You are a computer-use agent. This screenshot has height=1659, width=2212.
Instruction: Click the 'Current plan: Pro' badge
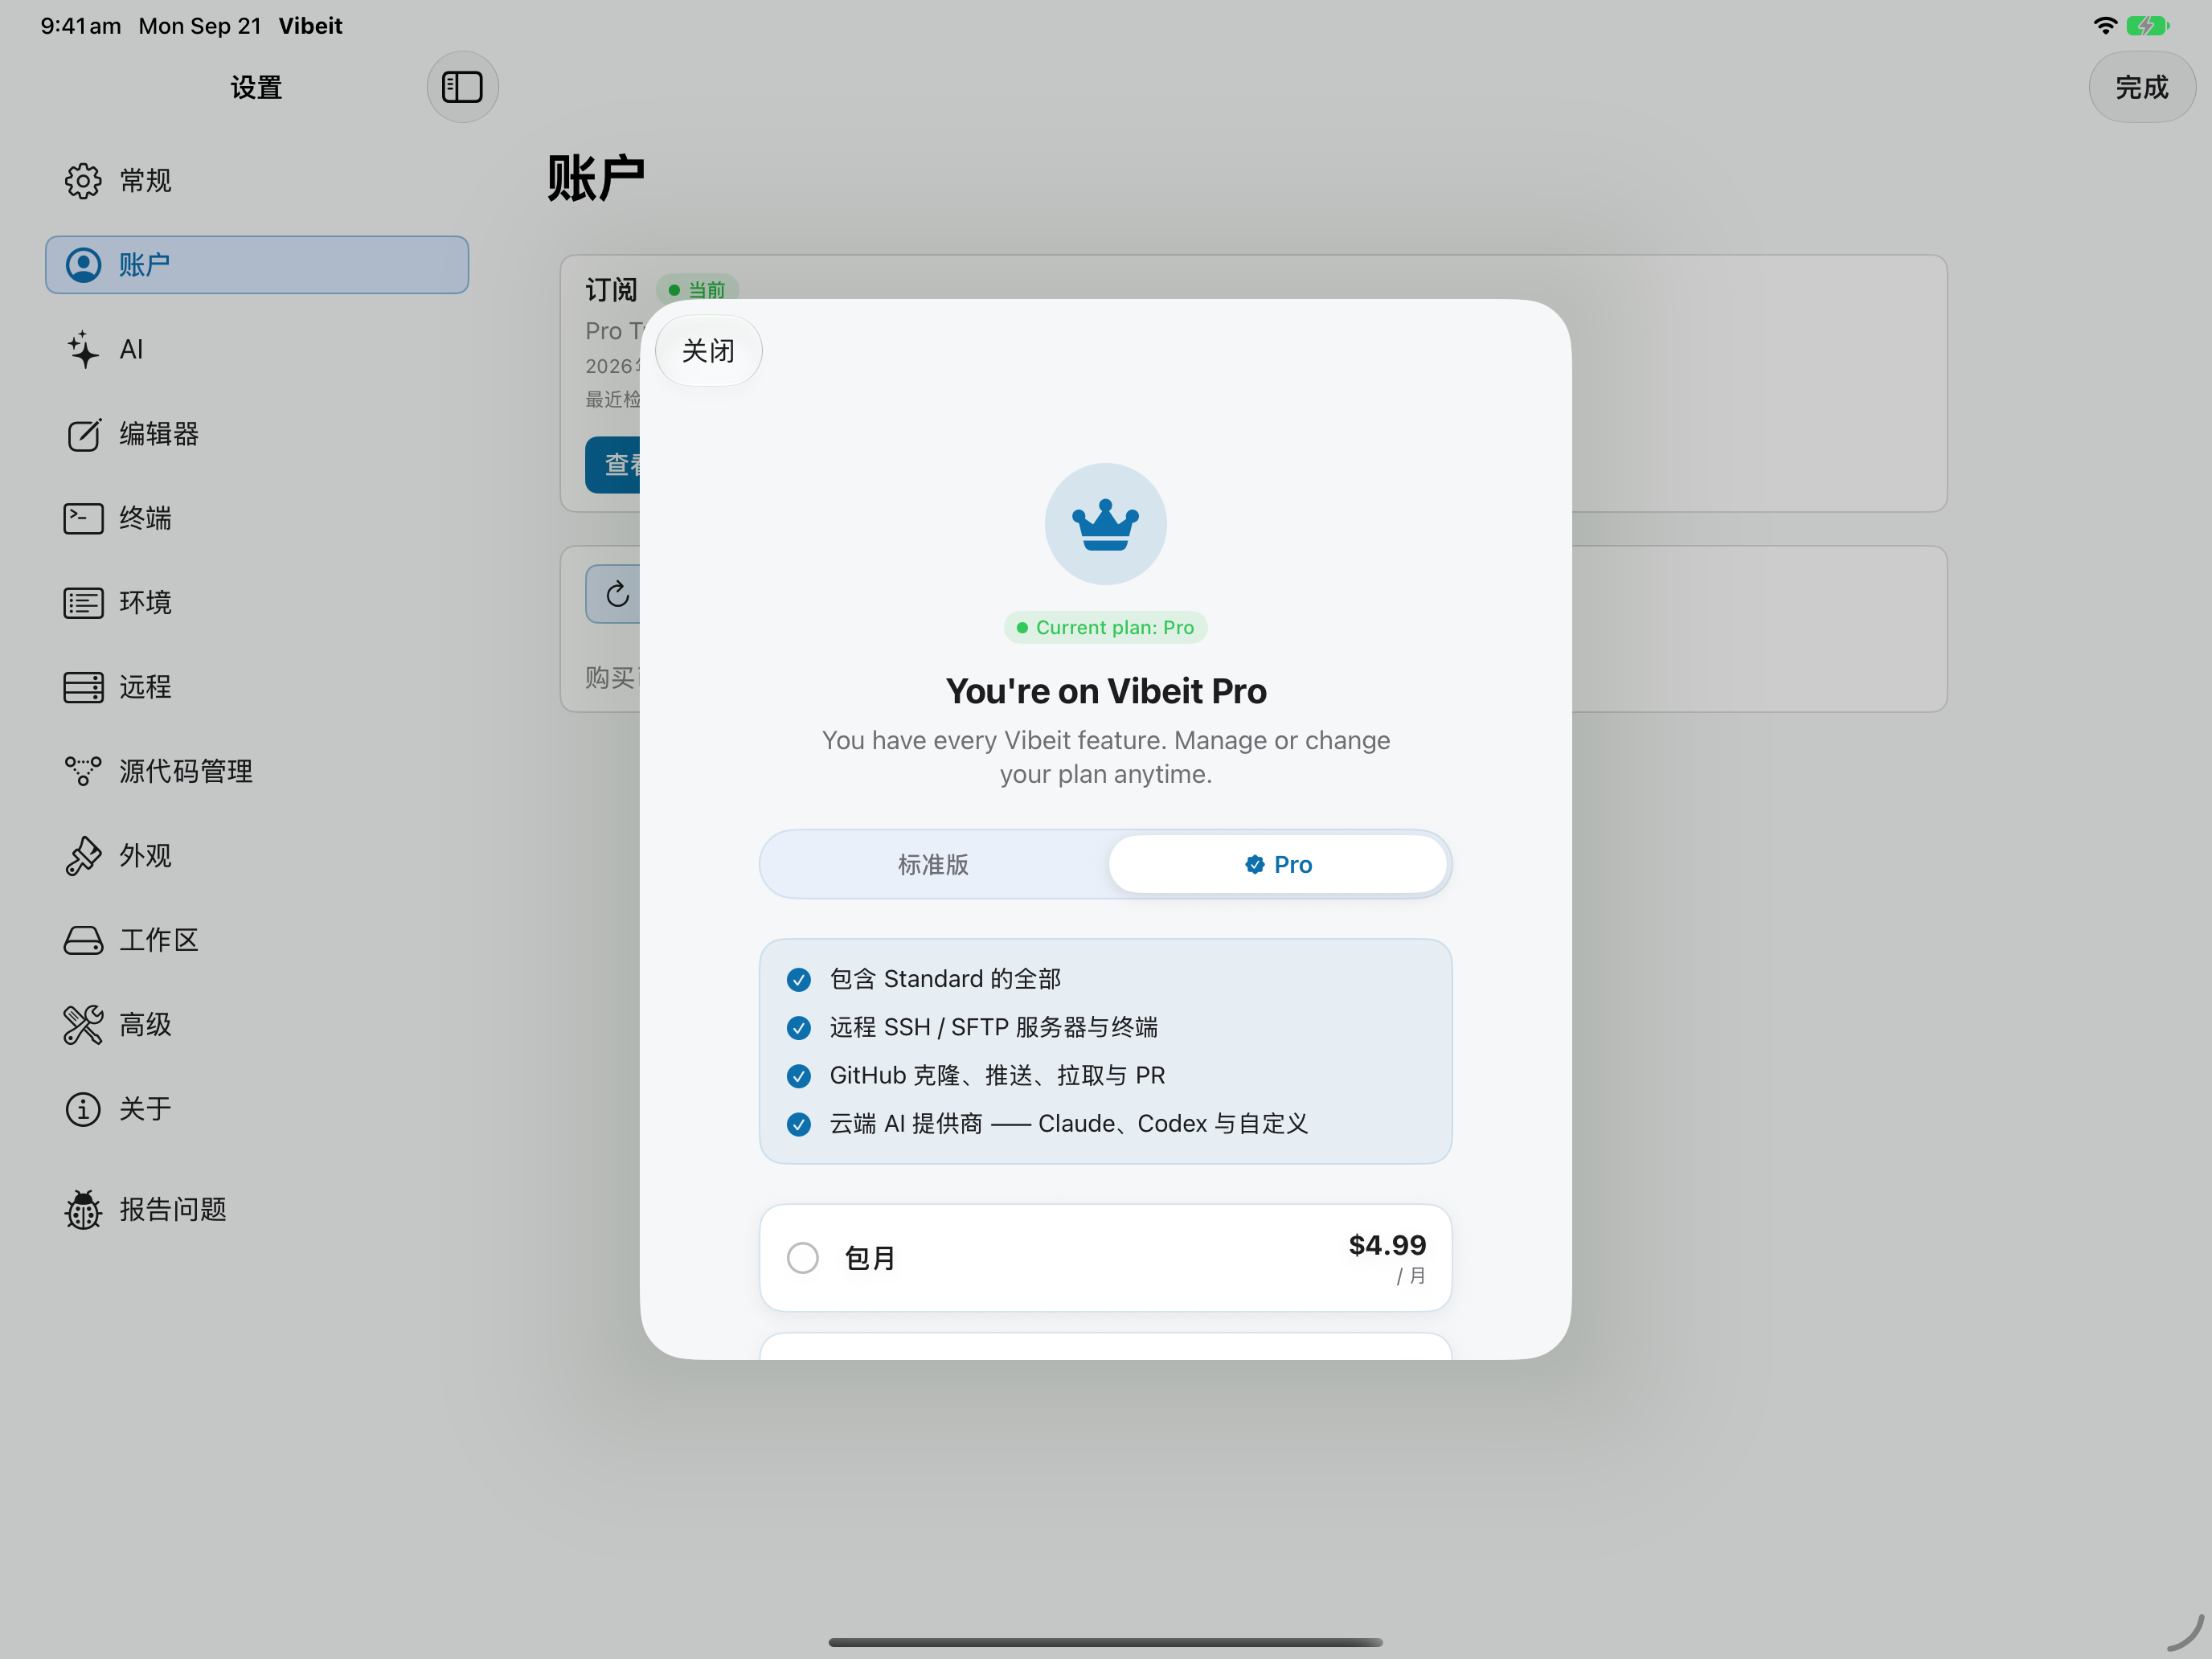1105,627
